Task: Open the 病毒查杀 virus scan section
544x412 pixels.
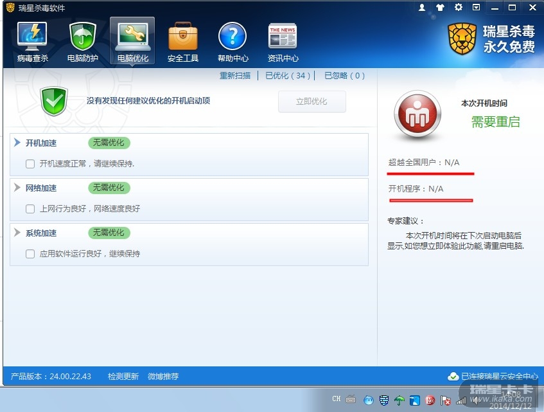Action: [32, 42]
